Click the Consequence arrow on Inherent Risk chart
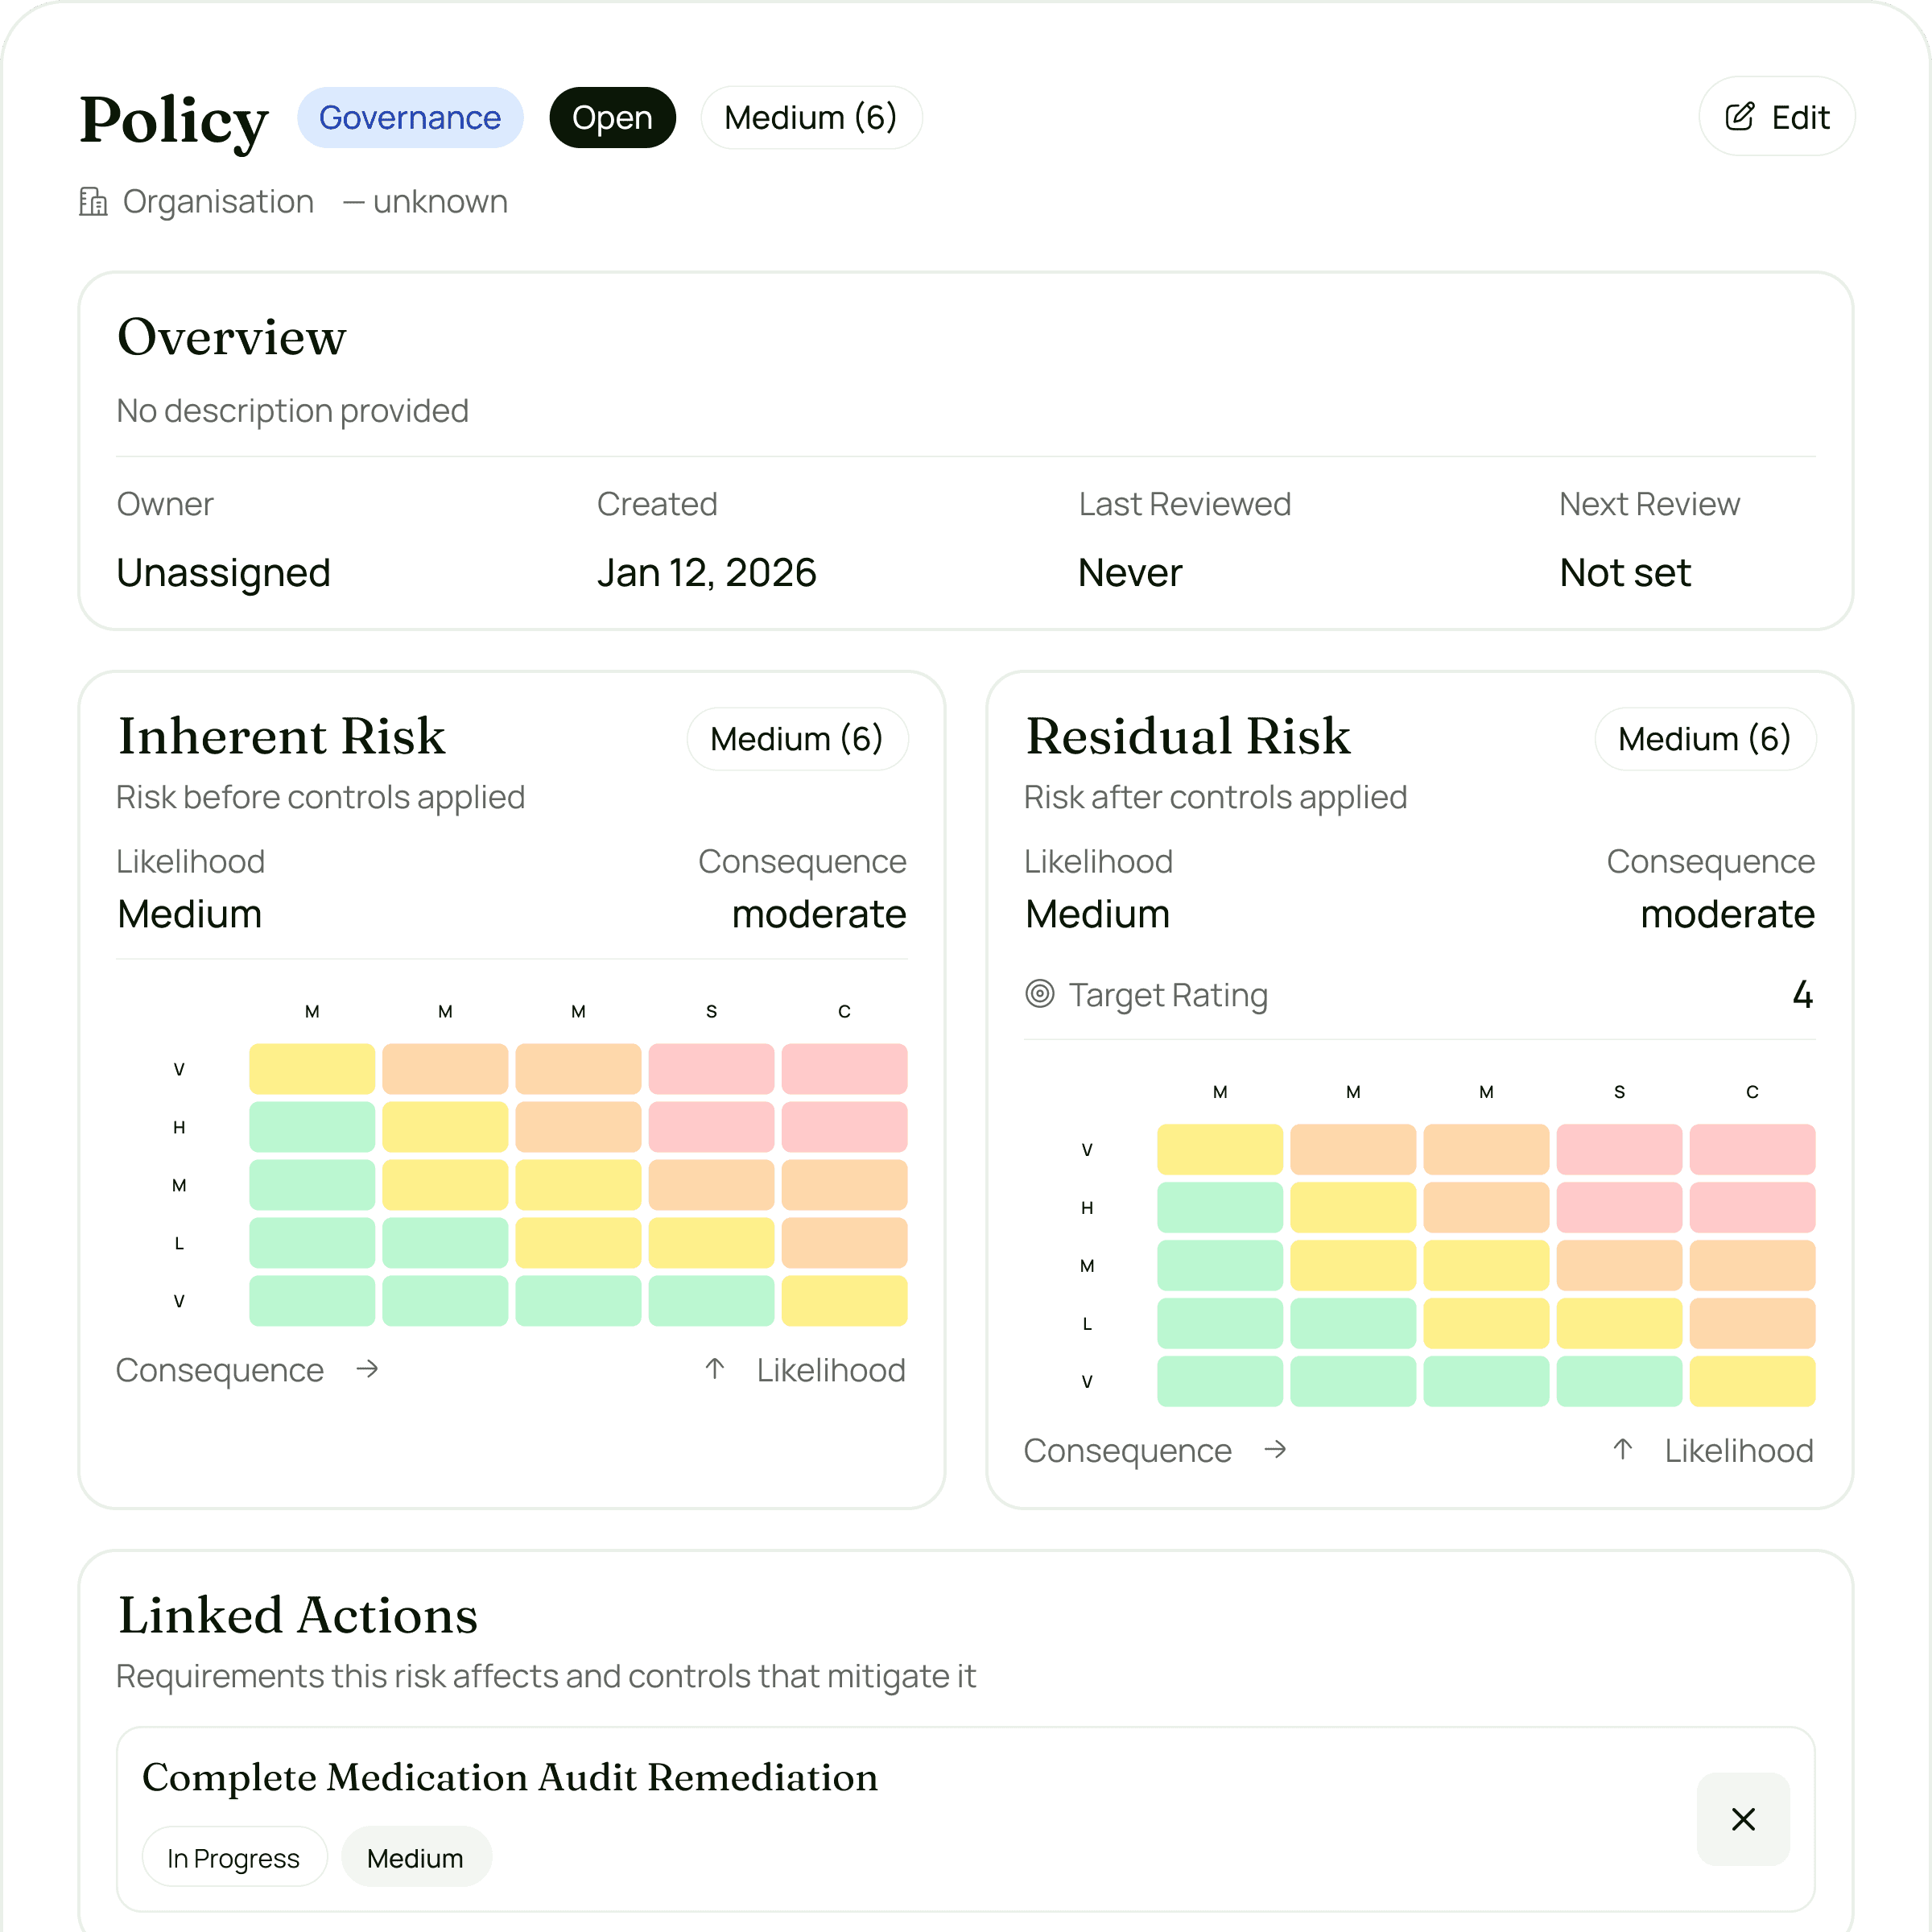Viewport: 1932px width, 1932px height. pyautogui.click(x=367, y=1369)
